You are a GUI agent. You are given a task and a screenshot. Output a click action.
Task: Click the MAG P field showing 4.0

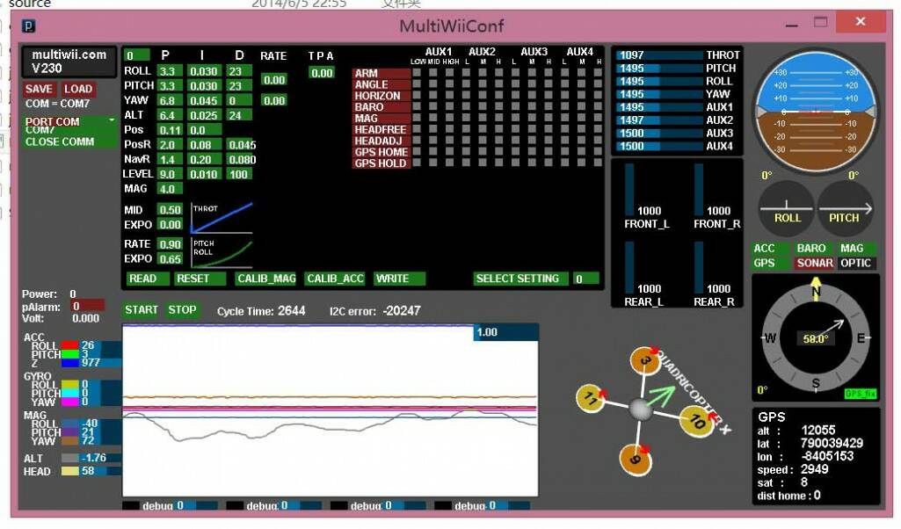170,189
